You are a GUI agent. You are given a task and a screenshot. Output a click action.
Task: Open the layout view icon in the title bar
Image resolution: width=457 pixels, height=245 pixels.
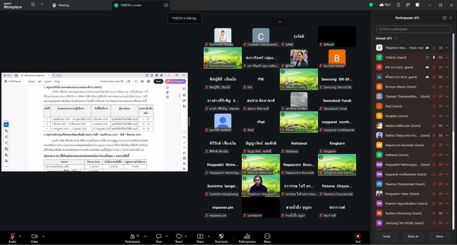(417, 5)
